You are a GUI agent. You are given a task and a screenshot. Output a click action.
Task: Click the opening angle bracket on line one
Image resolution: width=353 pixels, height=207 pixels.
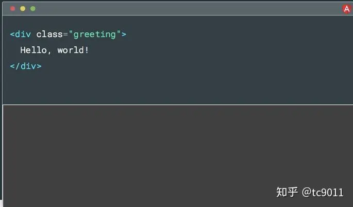12,34
